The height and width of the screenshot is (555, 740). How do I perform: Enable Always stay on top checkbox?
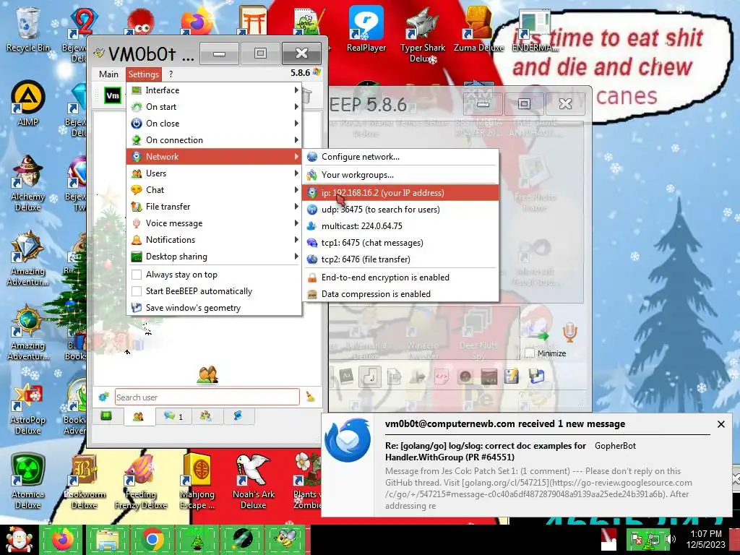click(137, 275)
